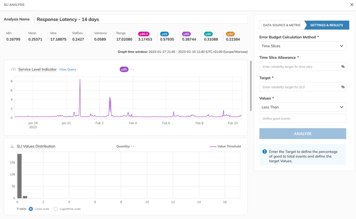Click the orange p50 percentile badge
Image resolution: width=356 pixels, height=219 pixels.
pyautogui.click(x=230, y=34)
